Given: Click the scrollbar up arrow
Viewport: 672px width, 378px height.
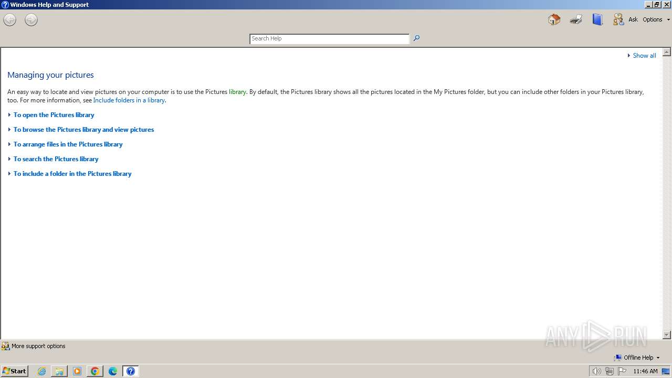Looking at the screenshot, I should tap(667, 52).
